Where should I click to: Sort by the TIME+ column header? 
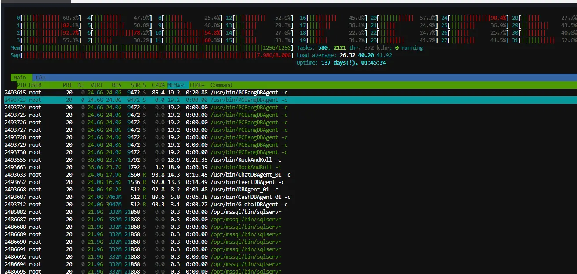197,85
